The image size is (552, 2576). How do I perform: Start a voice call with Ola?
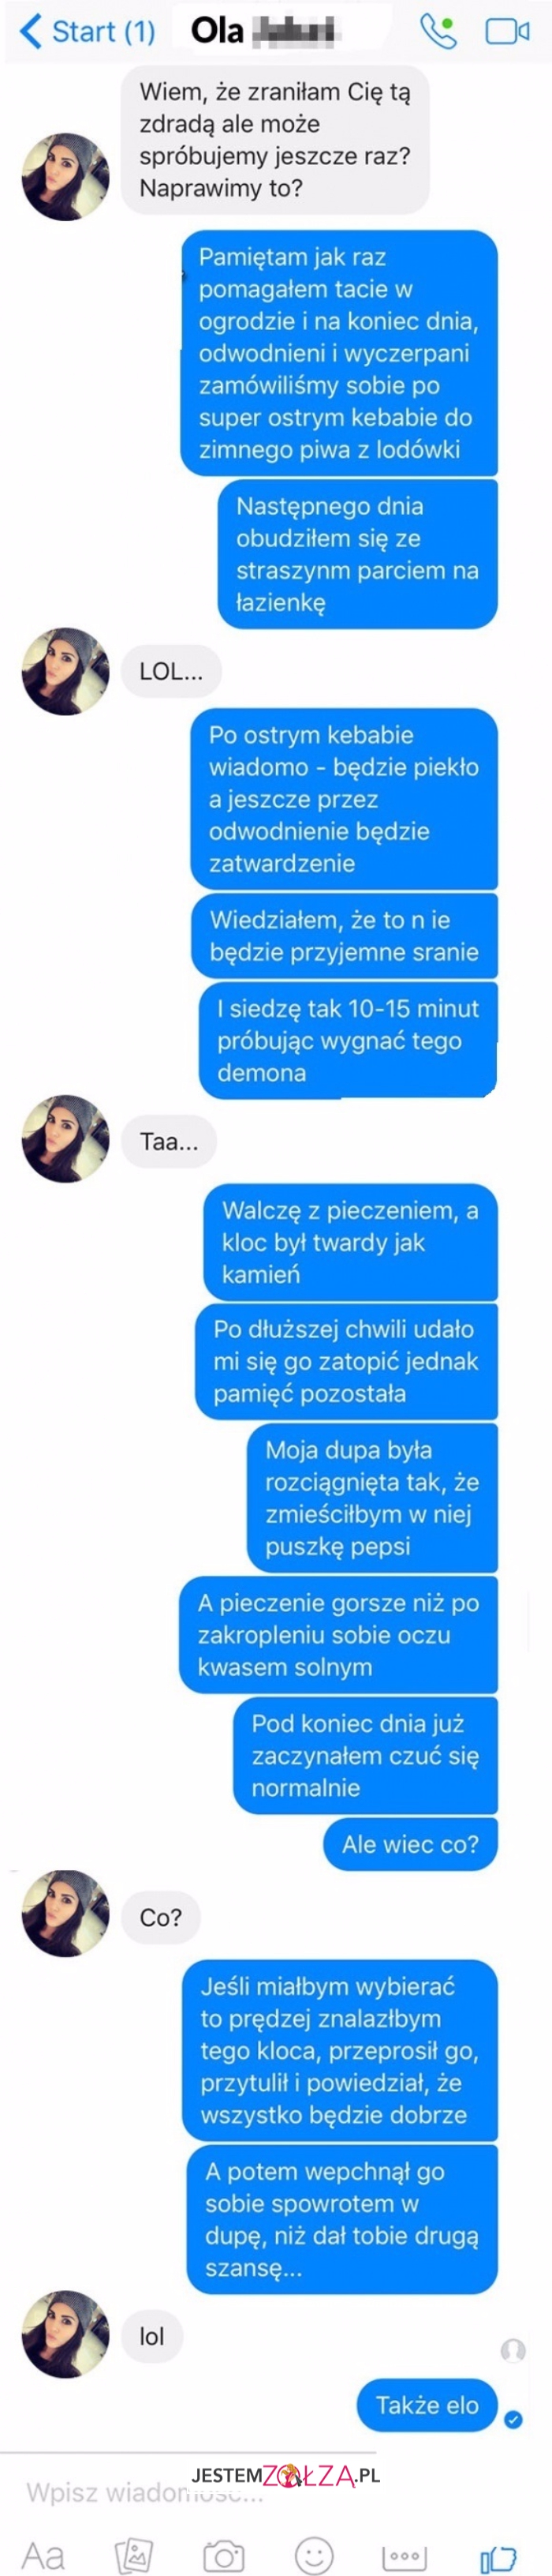[x=438, y=31]
